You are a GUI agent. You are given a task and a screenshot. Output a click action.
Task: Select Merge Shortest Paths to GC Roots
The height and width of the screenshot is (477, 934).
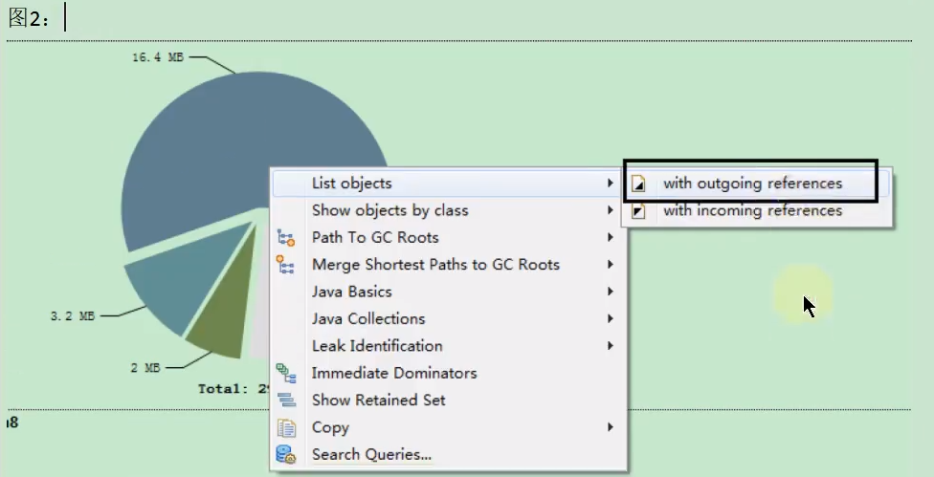(448, 265)
